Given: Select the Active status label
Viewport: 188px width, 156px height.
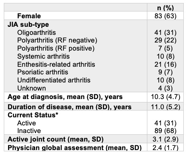Looking at the screenshot, I should point(27,123).
